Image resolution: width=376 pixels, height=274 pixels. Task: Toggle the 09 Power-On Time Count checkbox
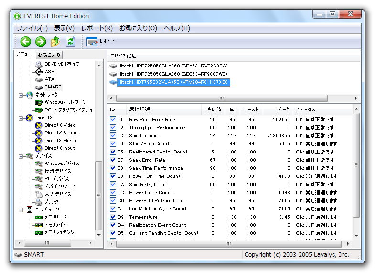113,176
